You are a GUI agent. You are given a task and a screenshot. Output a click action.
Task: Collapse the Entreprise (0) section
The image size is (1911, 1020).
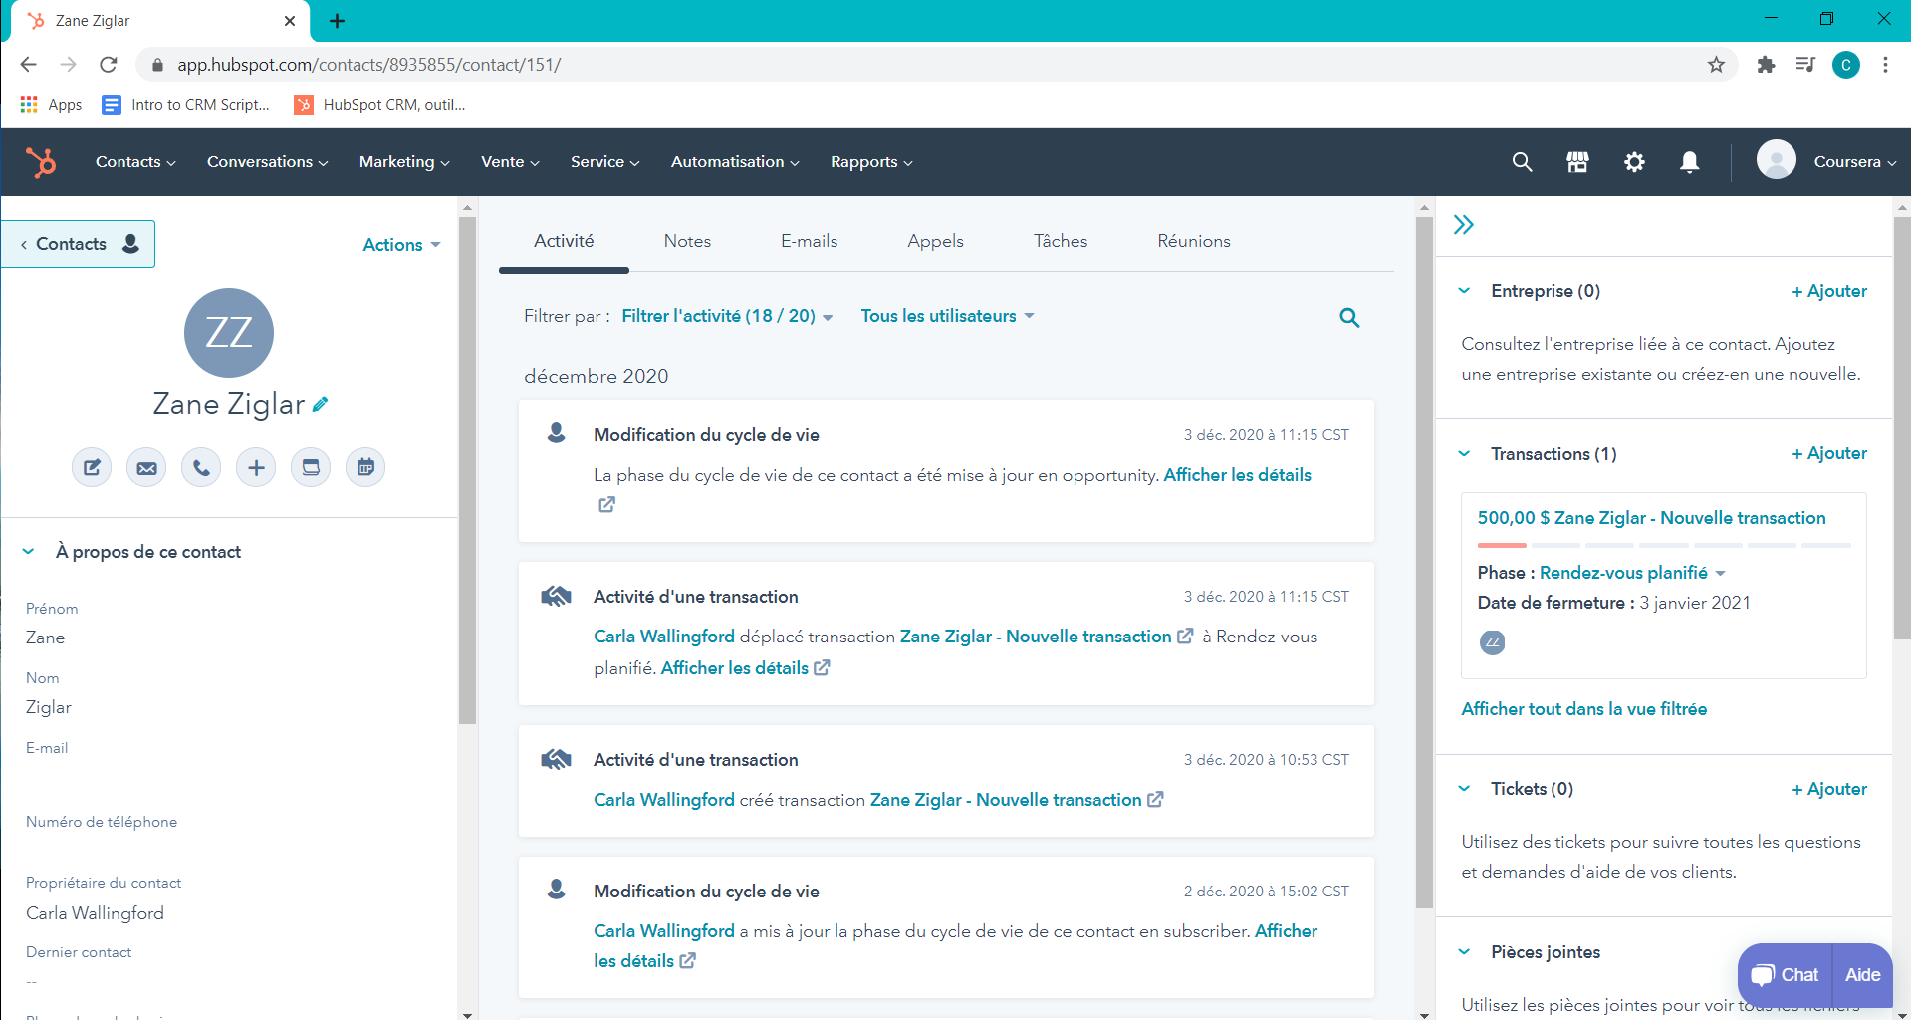coord(1464,291)
